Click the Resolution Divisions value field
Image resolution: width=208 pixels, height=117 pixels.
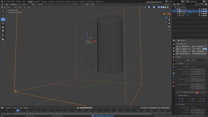pyautogui.click(x=198, y=69)
